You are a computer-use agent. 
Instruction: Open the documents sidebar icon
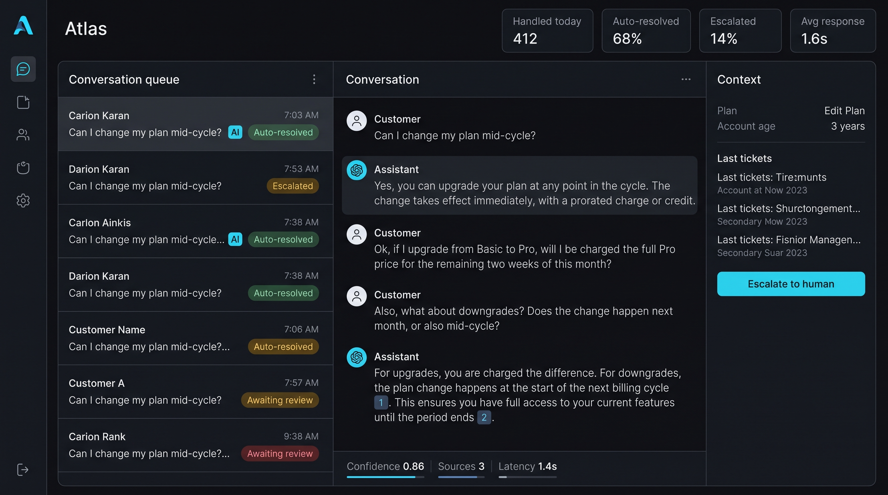click(23, 102)
